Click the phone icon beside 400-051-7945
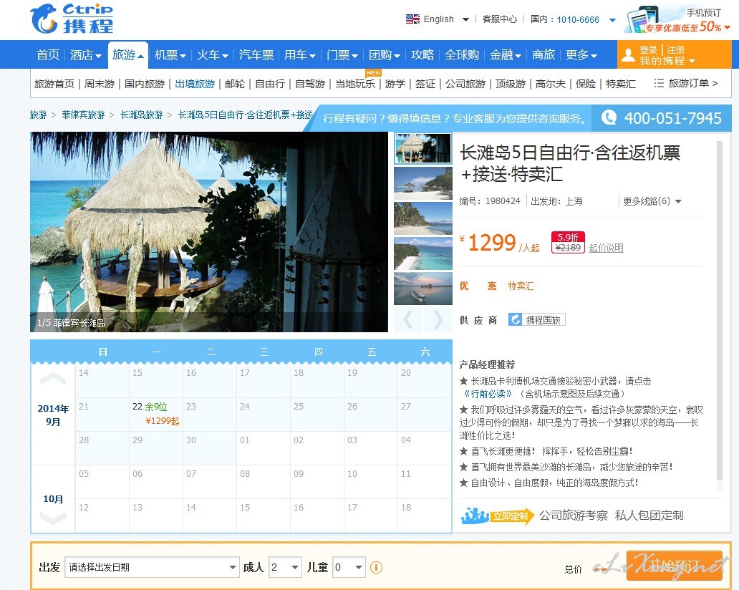This screenshot has width=739, height=590. (x=609, y=117)
